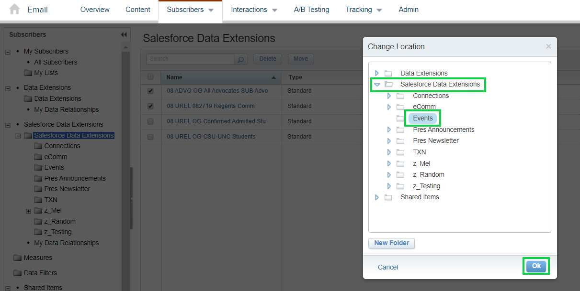Click the Pres Newsletter folder icon in dialog
The height and width of the screenshot is (291, 580).
click(400, 140)
